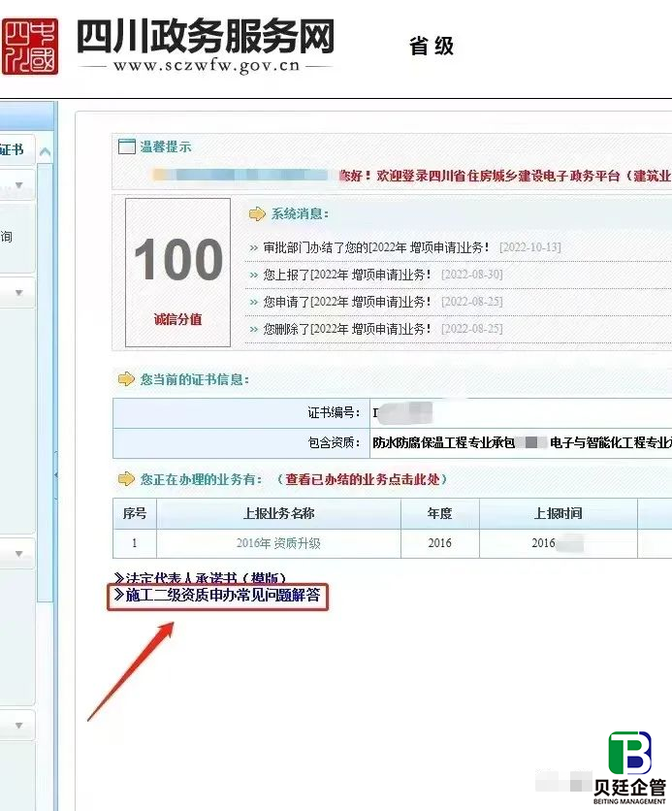
Task: Click the 四川政务服务网 site title
Action: click(x=206, y=36)
